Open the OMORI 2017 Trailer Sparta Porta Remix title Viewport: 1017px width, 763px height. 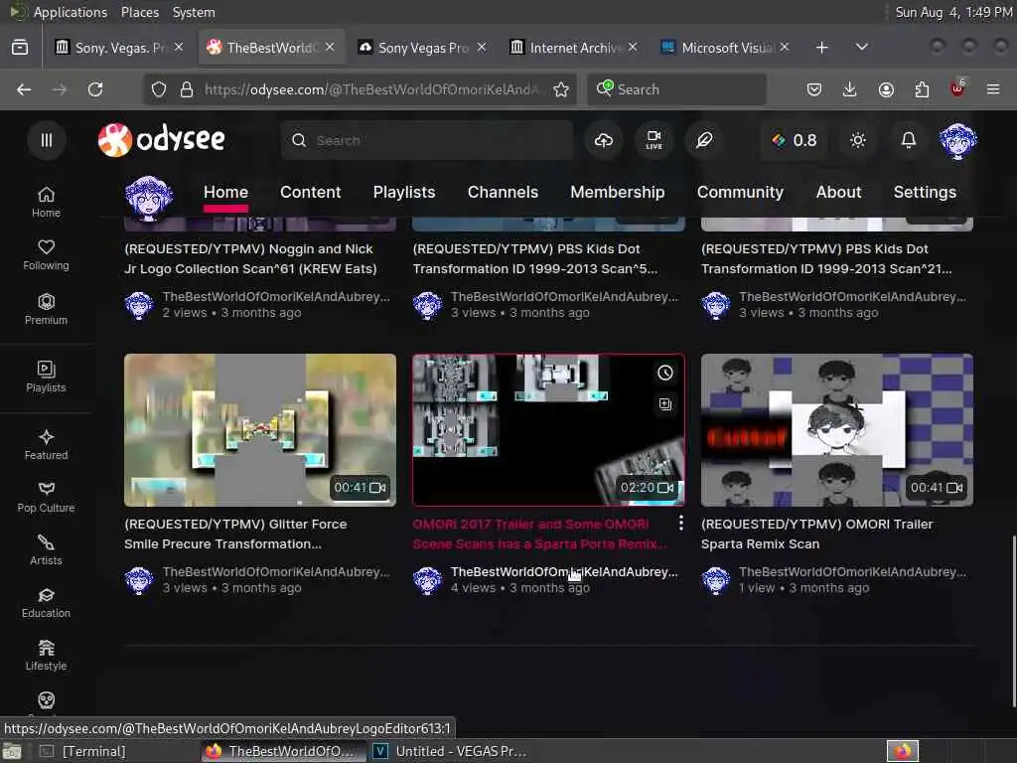[x=539, y=534]
